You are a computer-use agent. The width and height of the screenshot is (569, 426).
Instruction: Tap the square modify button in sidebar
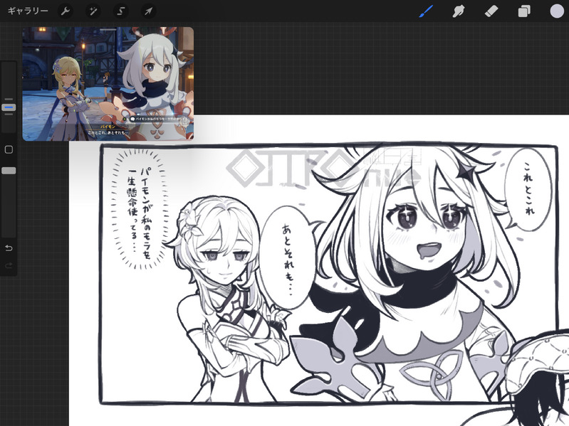coord(9,149)
